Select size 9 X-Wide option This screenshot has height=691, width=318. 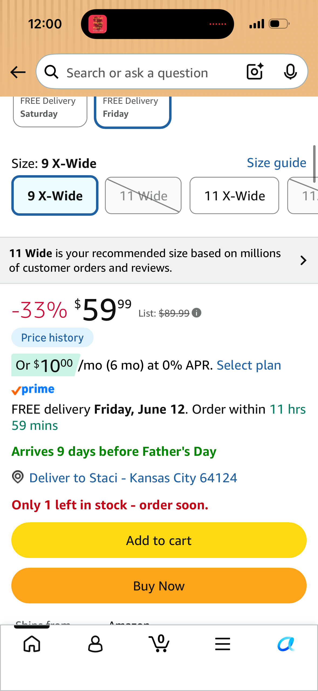55,195
